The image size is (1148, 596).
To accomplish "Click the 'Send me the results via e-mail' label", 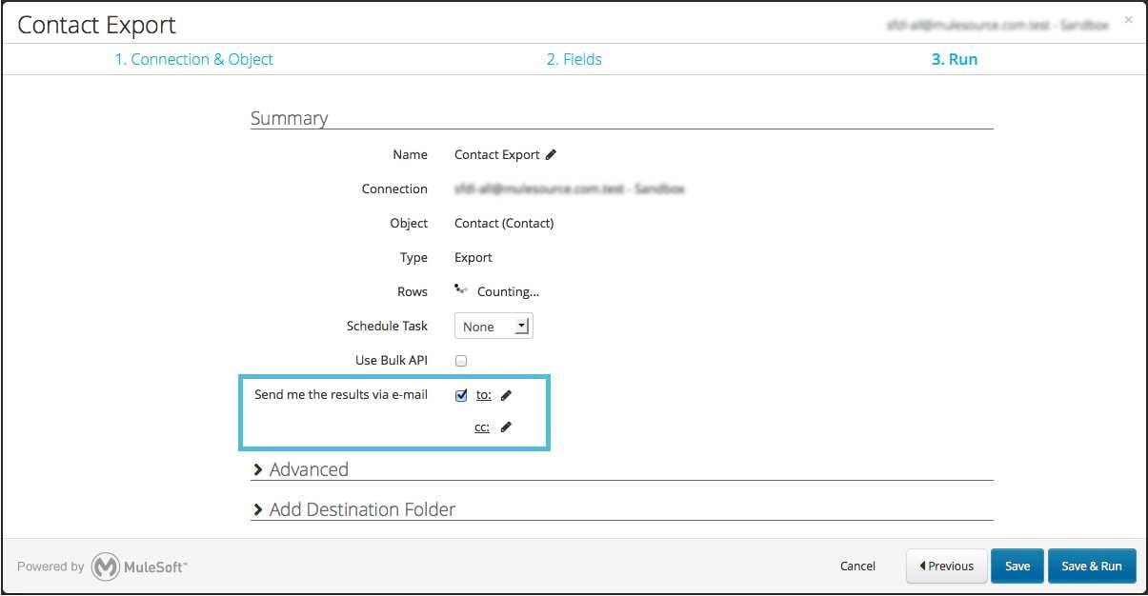I will point(341,394).
